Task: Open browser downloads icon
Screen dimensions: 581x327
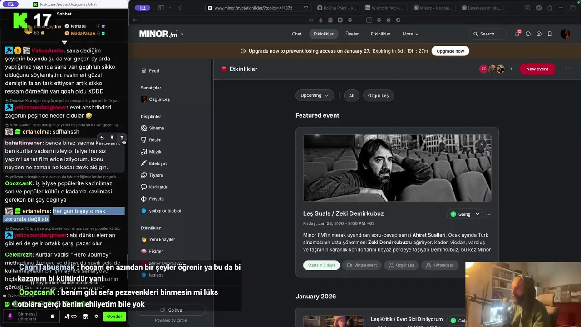Action: [527, 8]
